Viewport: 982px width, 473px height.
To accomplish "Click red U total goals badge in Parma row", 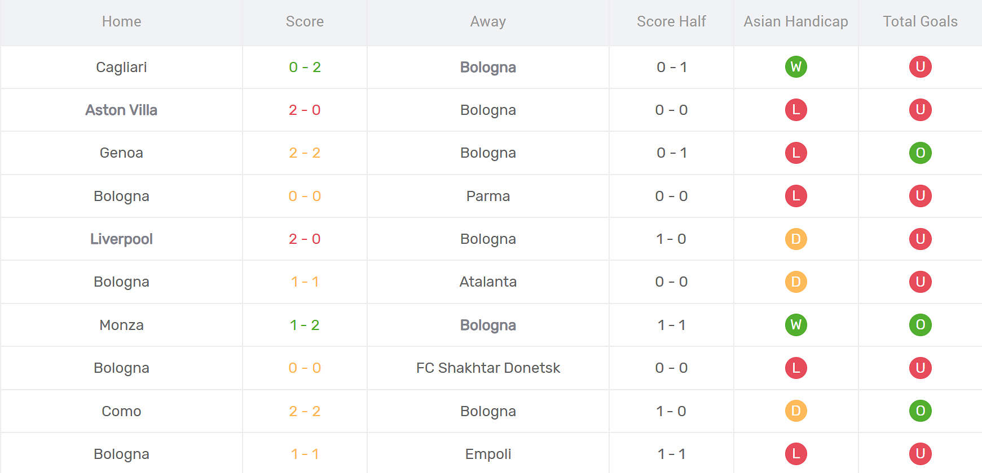I will pos(920,196).
